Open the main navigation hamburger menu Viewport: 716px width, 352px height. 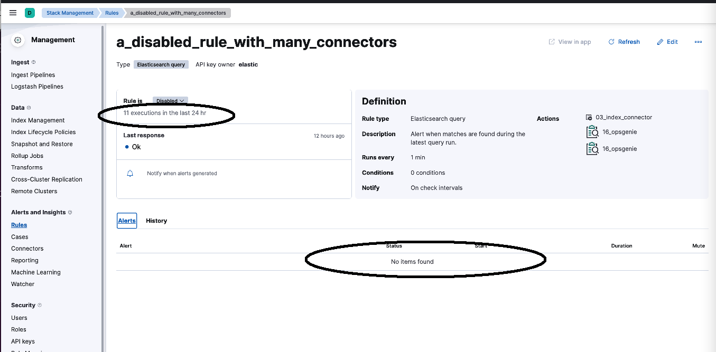[13, 13]
